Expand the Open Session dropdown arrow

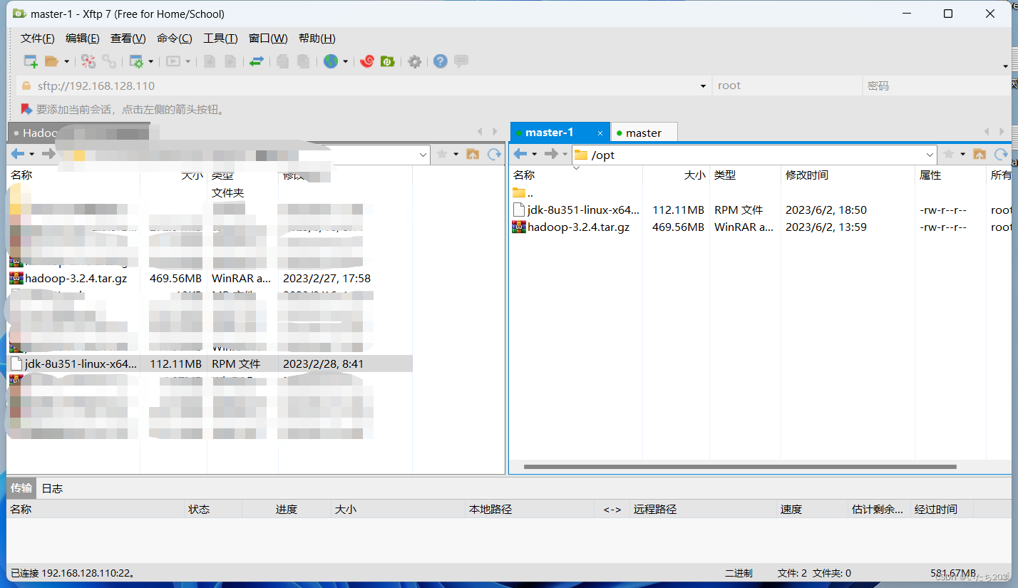click(67, 61)
